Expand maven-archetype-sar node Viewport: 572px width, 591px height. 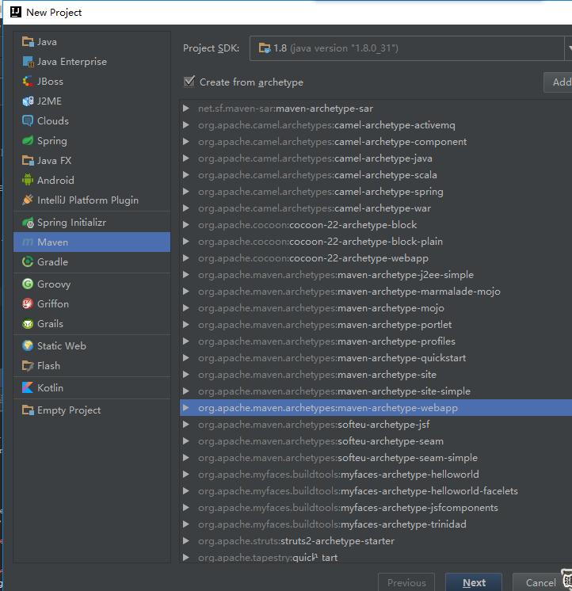pyautogui.click(x=185, y=109)
